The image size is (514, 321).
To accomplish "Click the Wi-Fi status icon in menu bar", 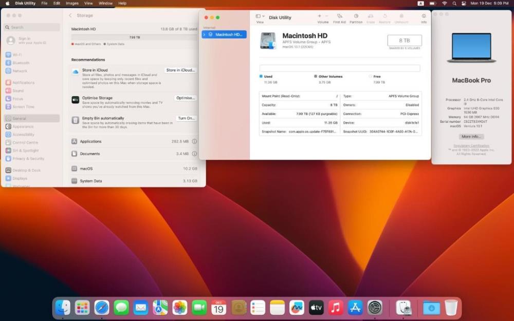I will click(445, 3).
